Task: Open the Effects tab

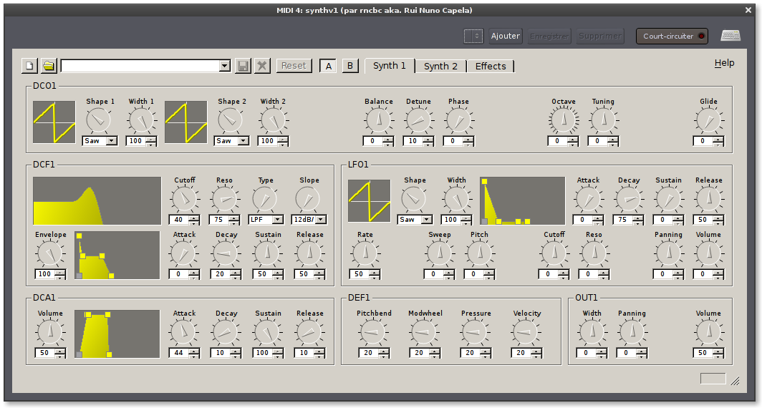Action: pyautogui.click(x=491, y=66)
